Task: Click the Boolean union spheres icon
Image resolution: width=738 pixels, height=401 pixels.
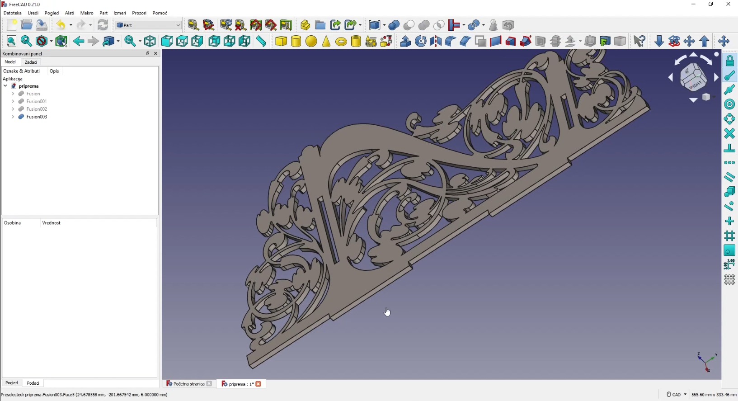Action: point(424,25)
